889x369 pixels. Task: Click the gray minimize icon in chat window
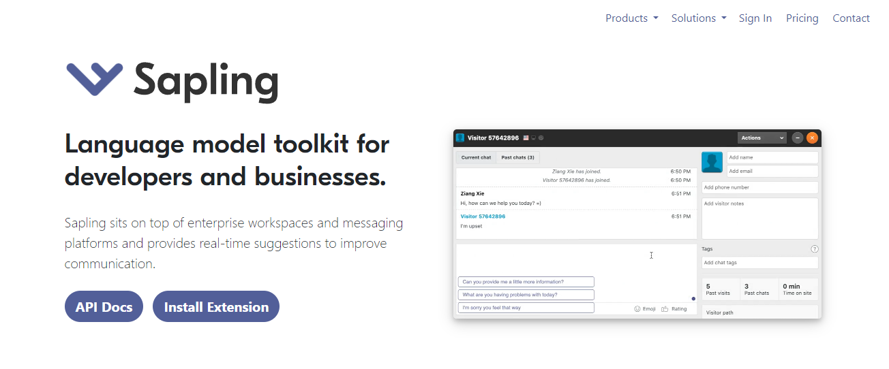798,138
